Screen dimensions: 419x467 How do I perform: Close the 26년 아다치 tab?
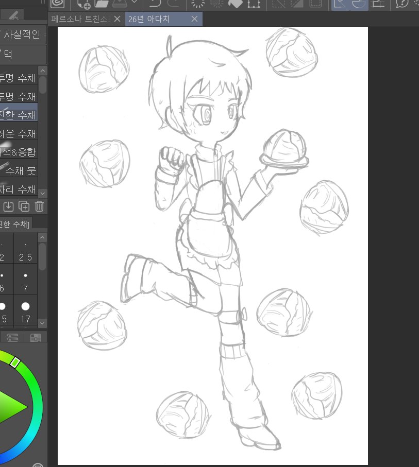pyautogui.click(x=194, y=19)
